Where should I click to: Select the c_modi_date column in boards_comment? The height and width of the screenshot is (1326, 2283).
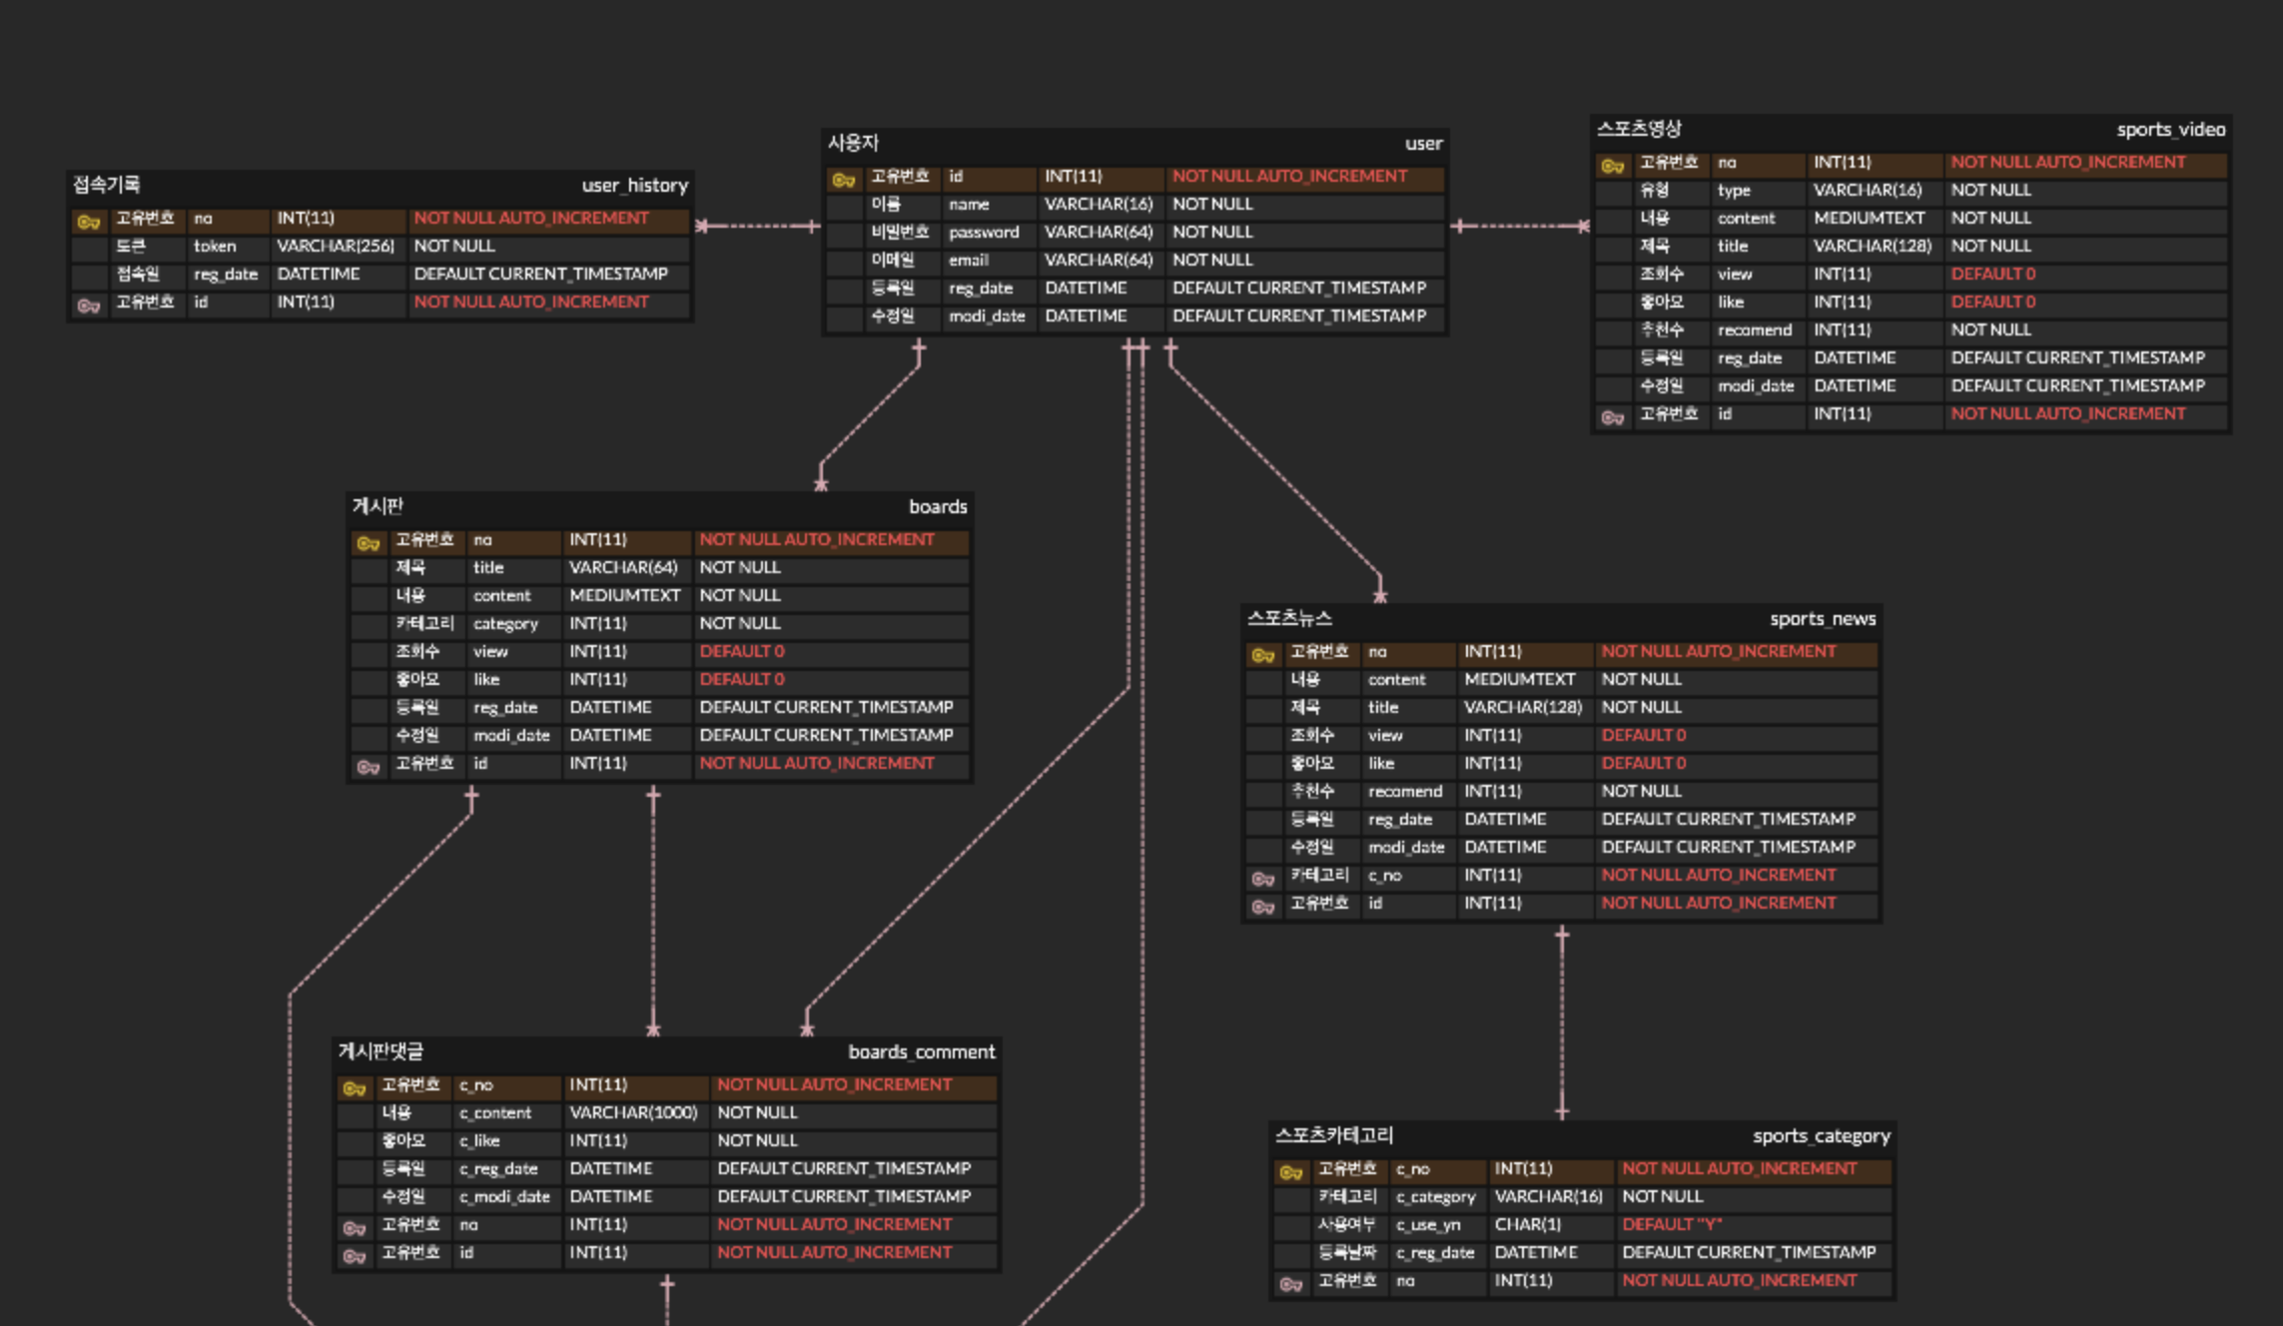click(x=504, y=1196)
